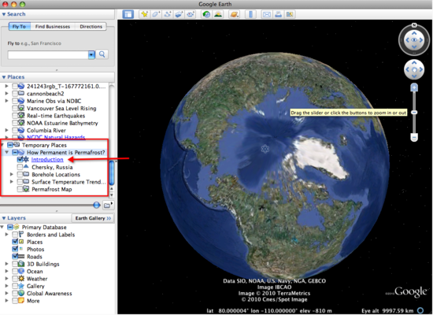Switch to planet view icon
433x315 pixels.
click(x=234, y=14)
